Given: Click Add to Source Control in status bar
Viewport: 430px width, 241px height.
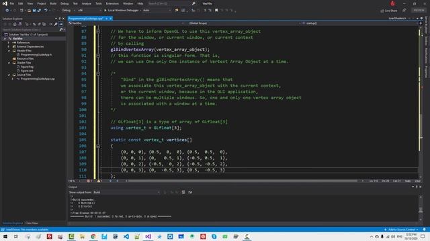Looking at the screenshot, I should (401, 230).
